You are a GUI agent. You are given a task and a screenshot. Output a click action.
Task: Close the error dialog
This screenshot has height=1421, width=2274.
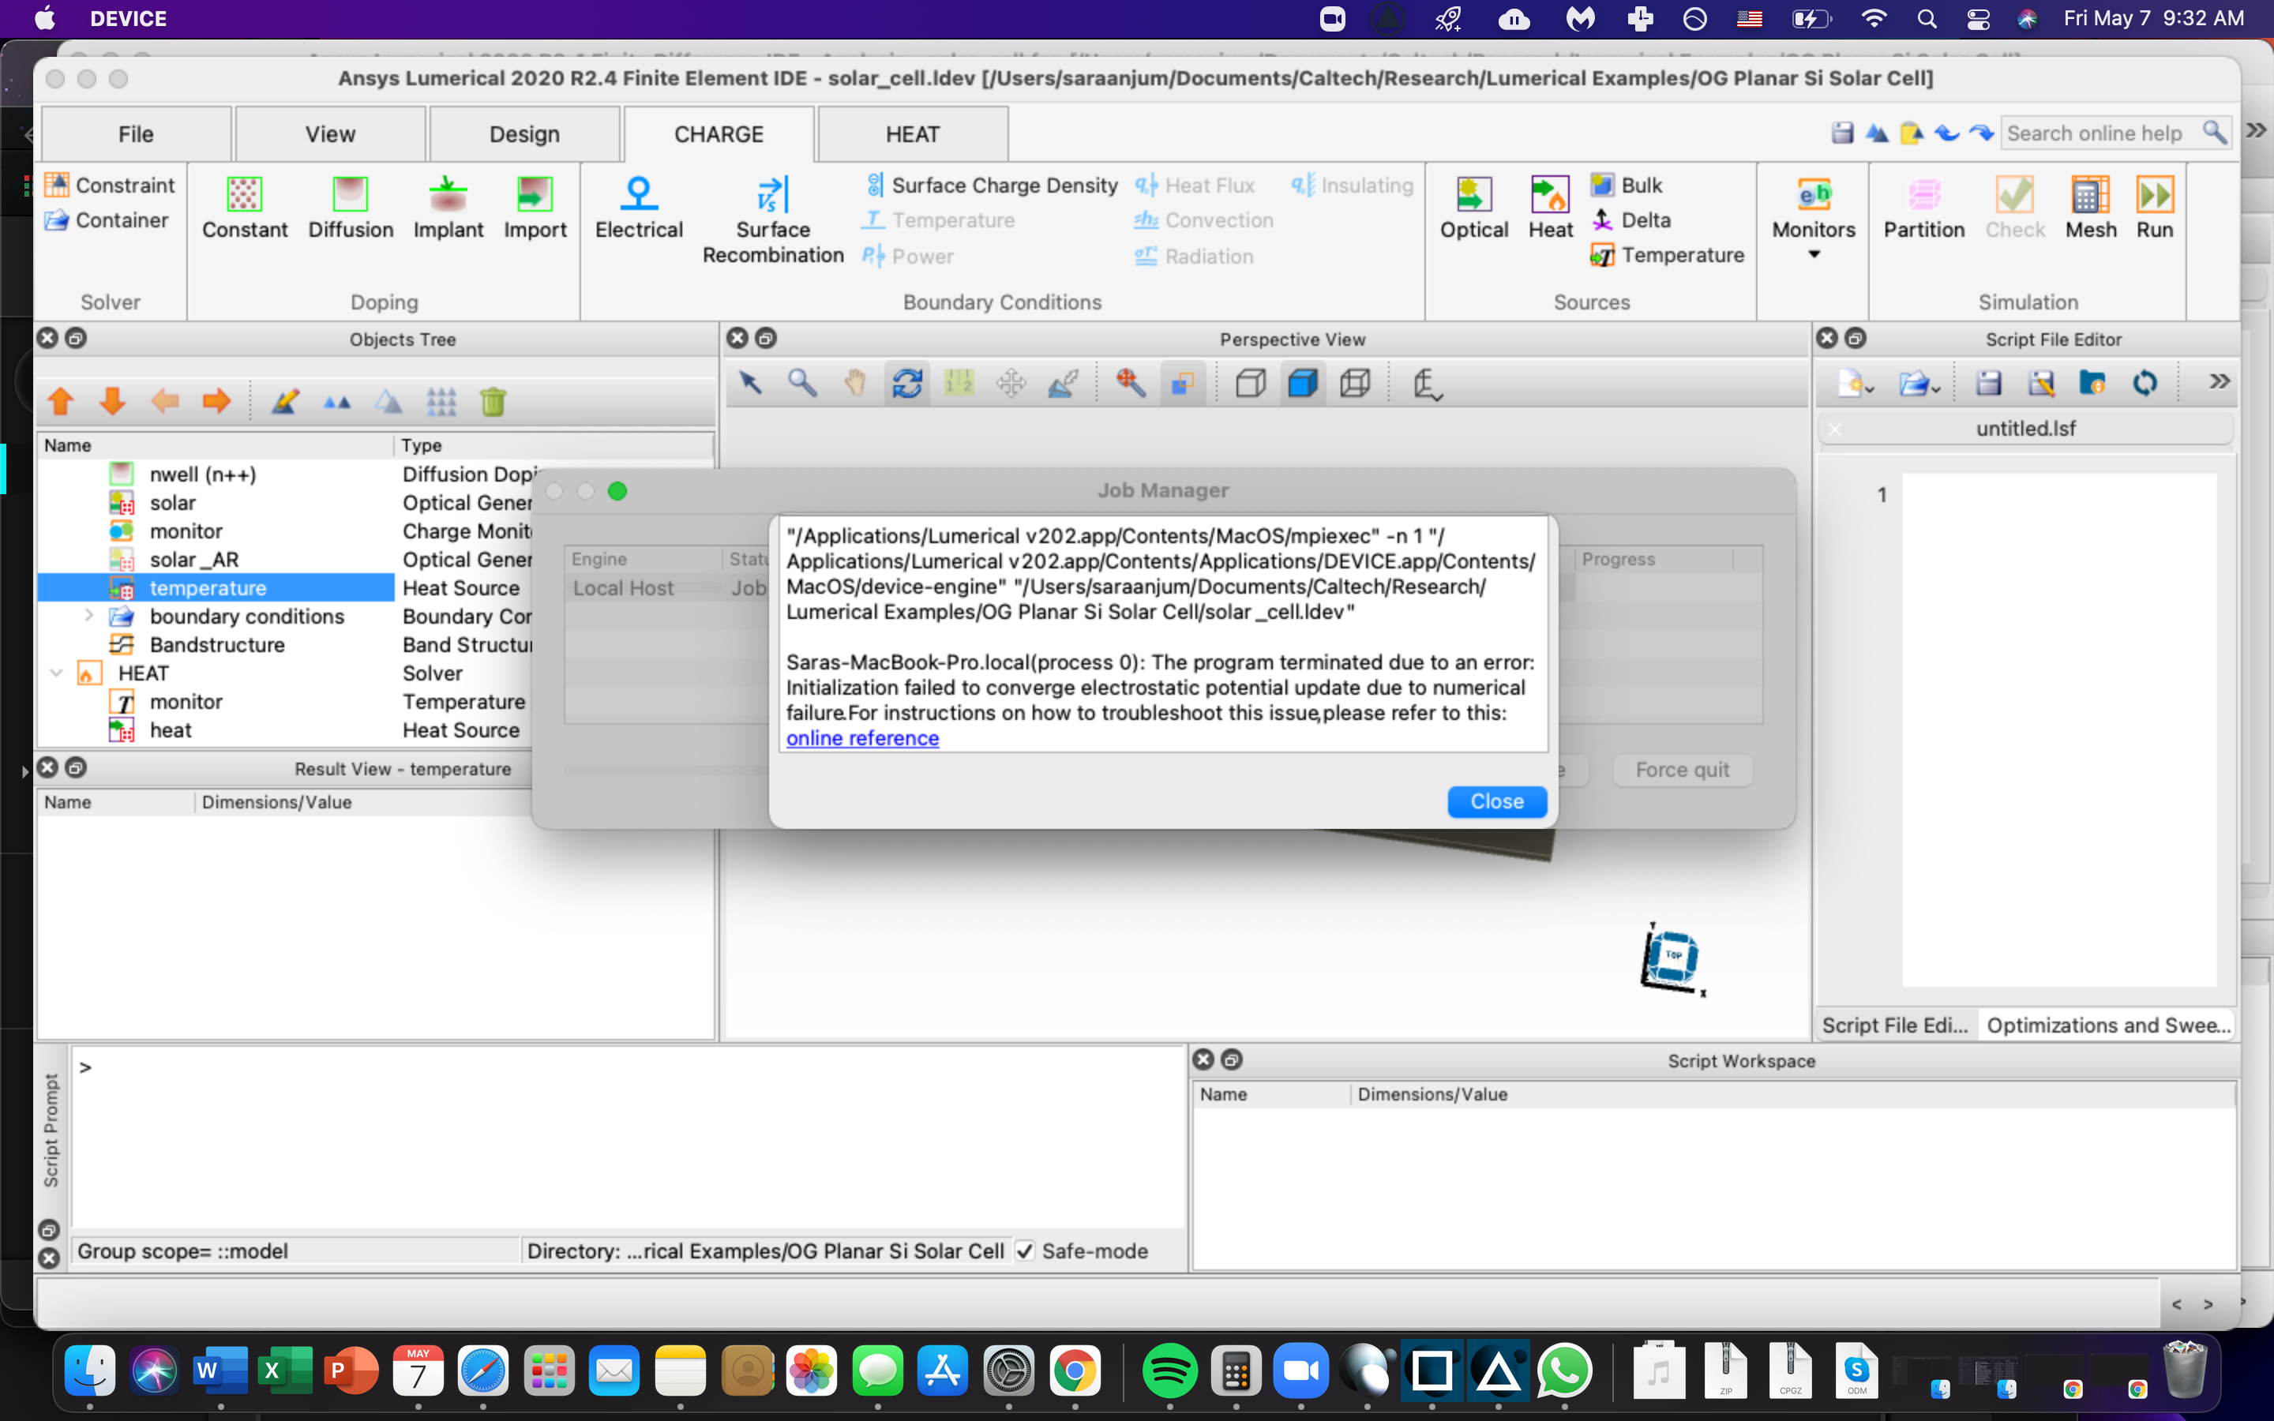pos(1497,801)
